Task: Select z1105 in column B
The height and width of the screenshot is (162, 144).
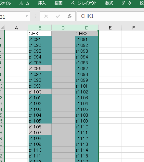Action: tap(40, 121)
